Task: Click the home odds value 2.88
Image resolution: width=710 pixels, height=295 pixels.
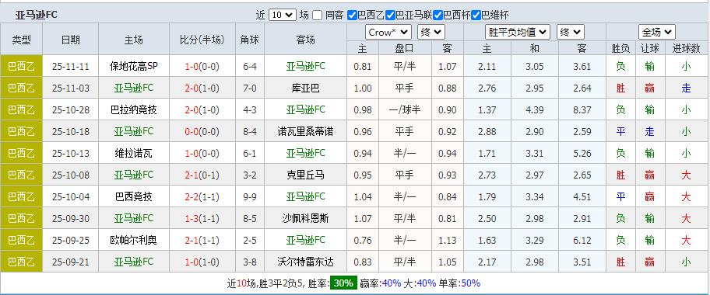Action: [x=487, y=131]
